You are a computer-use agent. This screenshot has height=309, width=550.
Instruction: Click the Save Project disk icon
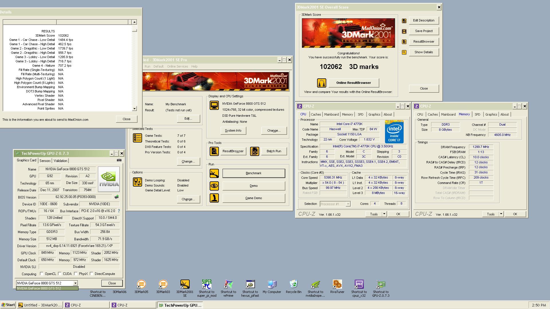tap(404, 31)
